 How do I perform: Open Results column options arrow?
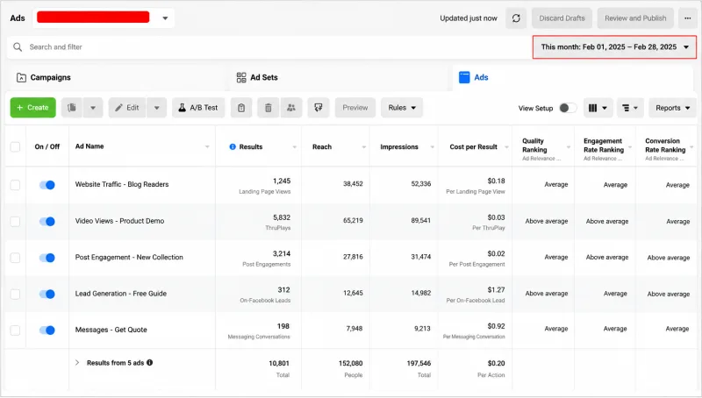click(x=294, y=147)
